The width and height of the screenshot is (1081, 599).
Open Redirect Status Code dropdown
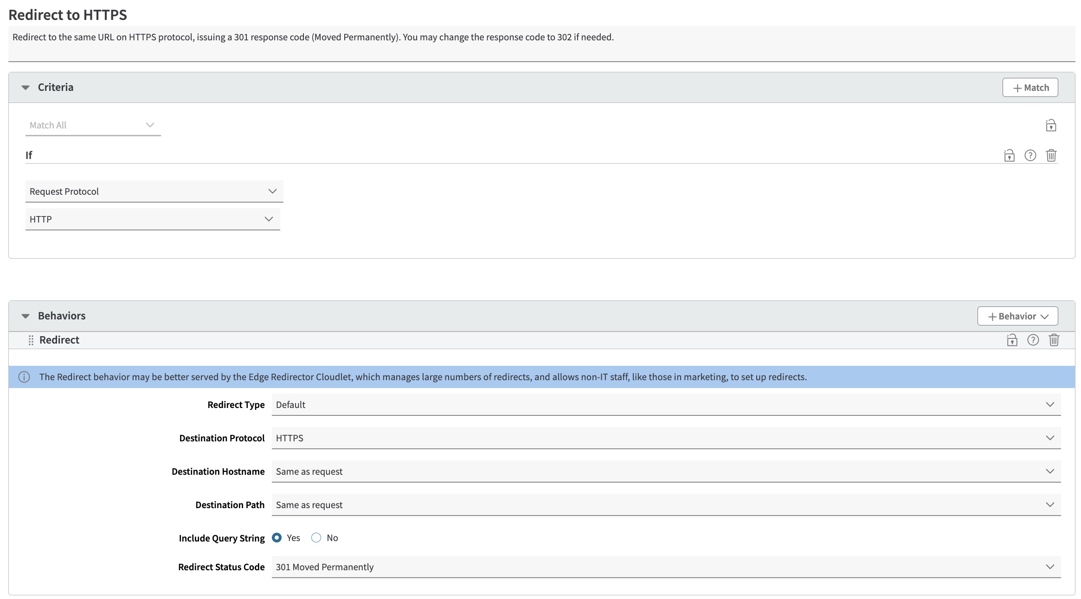coord(666,567)
